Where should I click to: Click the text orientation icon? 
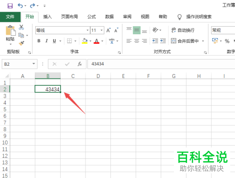[x=155, y=30]
